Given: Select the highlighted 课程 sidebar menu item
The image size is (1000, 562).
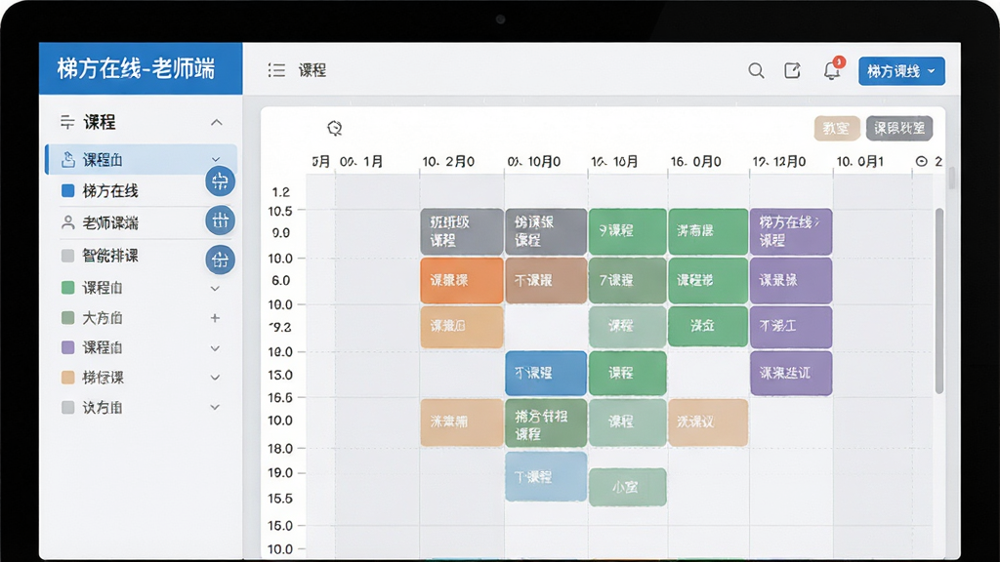Looking at the screenshot, I should (141, 159).
